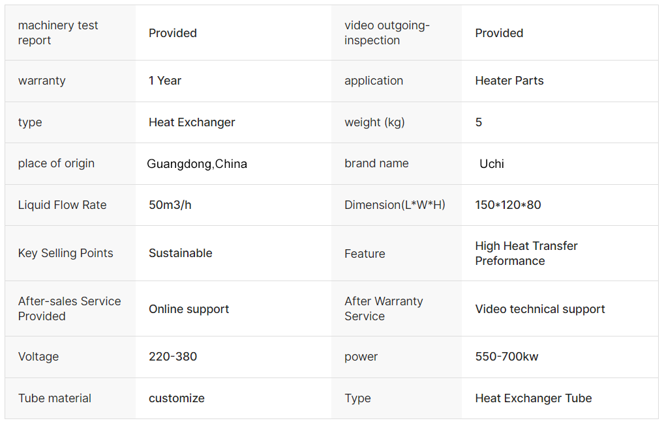
Task: Click the "150*120*80" dimension value
Action: [x=507, y=205]
